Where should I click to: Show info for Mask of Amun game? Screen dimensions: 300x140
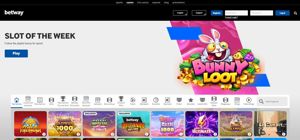tap(112, 134)
